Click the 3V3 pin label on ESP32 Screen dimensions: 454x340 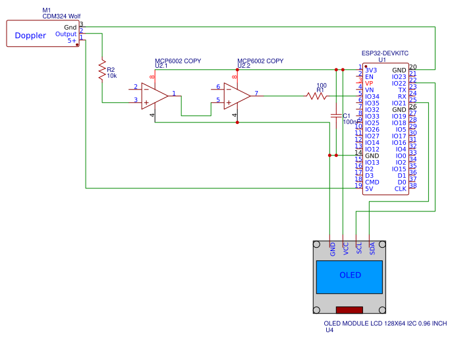pyautogui.click(x=371, y=70)
